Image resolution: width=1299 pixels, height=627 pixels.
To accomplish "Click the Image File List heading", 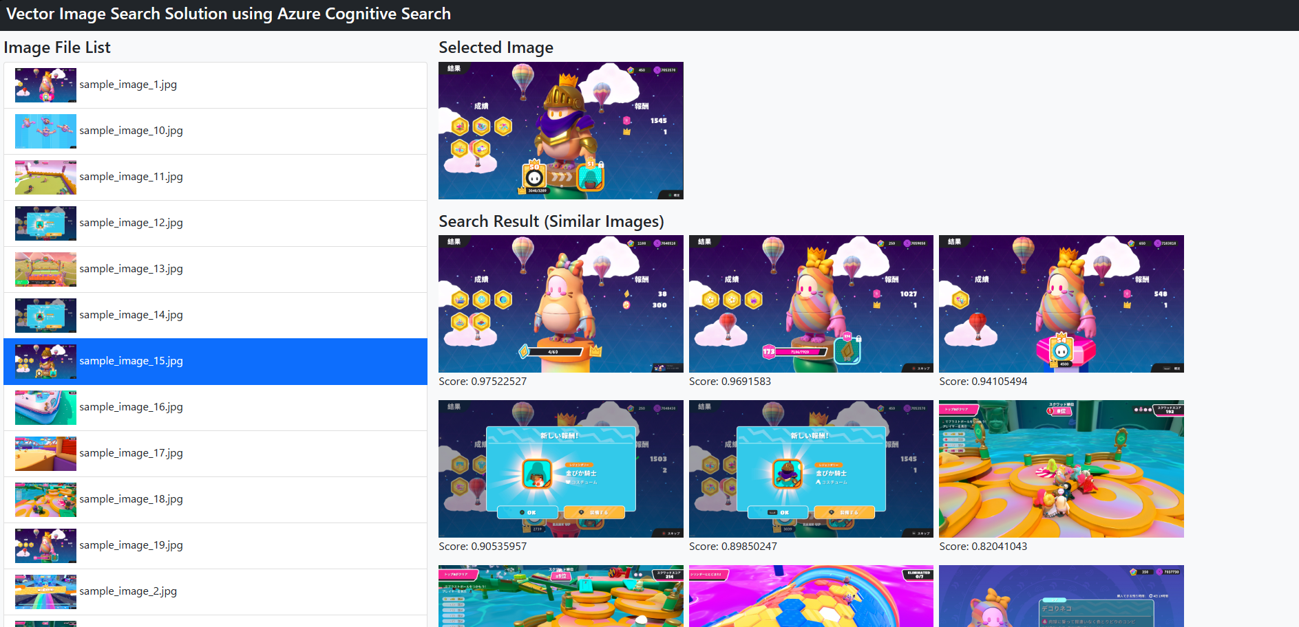I will point(57,47).
